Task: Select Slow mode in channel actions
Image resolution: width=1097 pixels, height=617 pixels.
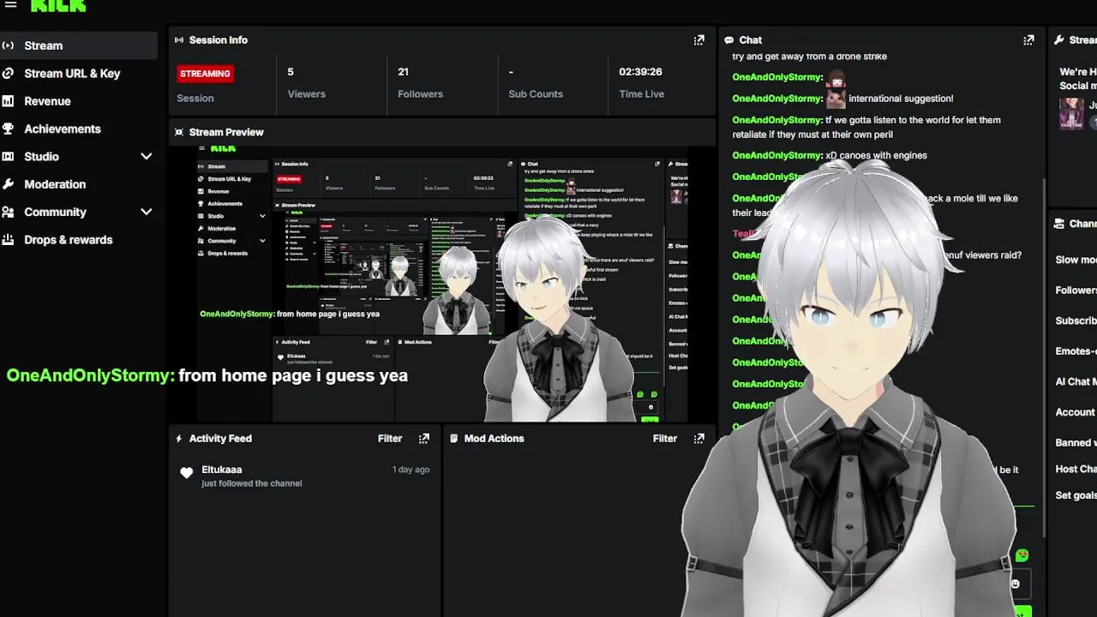Action: click(x=1076, y=260)
